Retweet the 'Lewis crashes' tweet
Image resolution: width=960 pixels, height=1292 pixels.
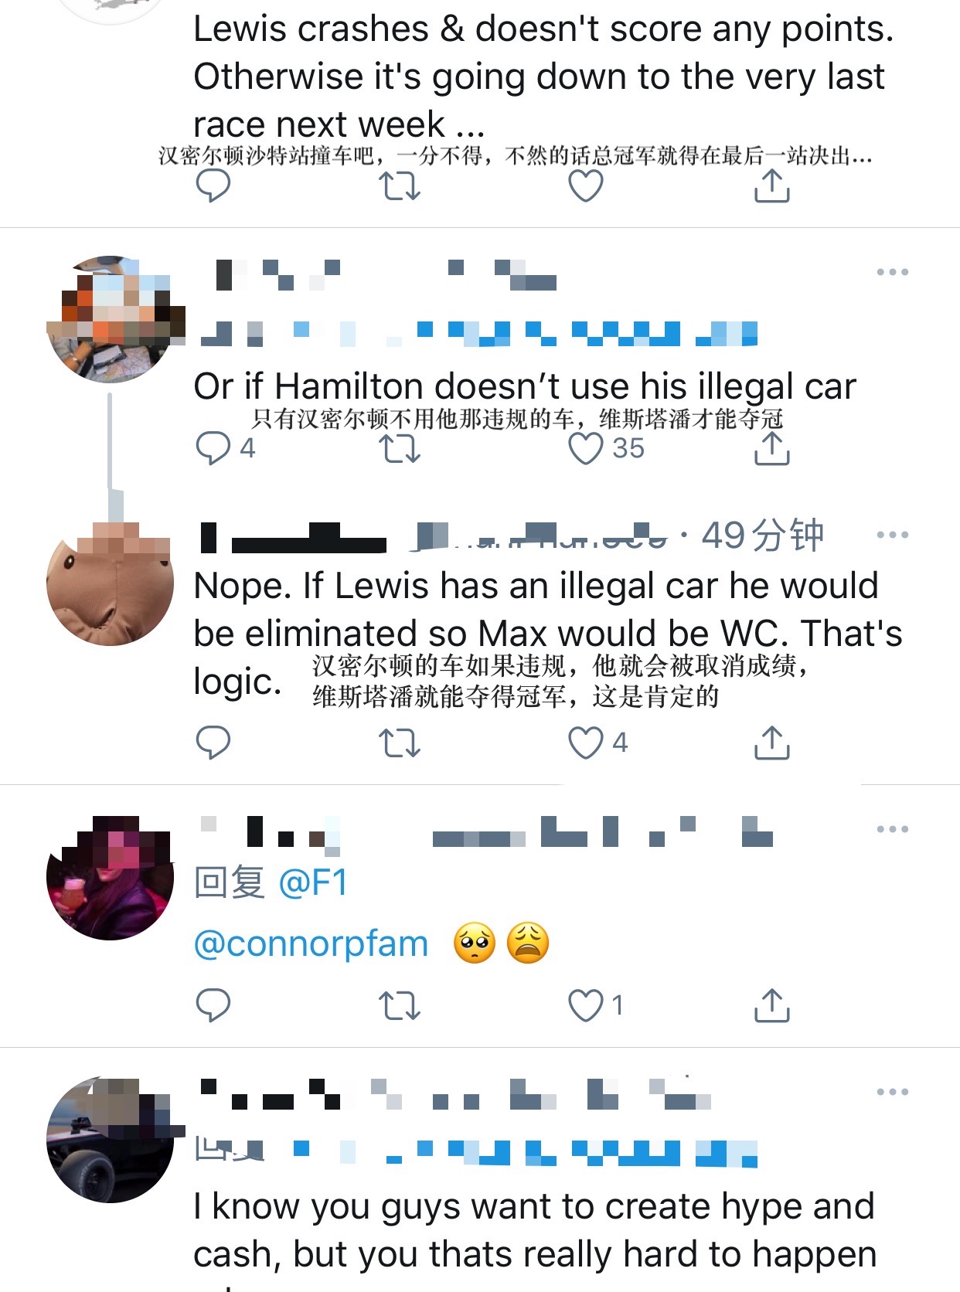(x=400, y=186)
